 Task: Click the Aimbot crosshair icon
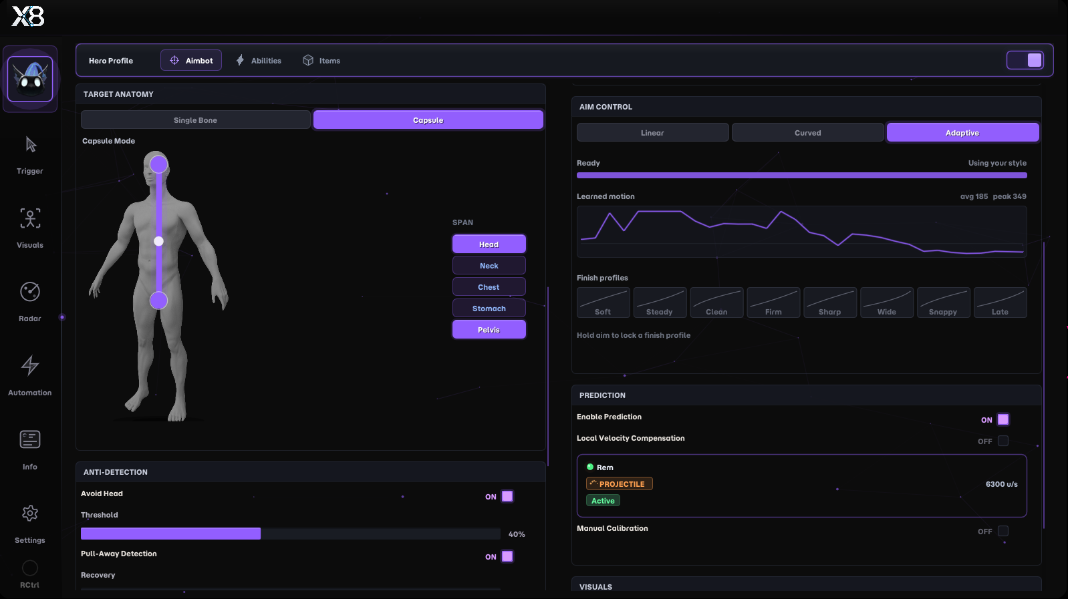174,60
